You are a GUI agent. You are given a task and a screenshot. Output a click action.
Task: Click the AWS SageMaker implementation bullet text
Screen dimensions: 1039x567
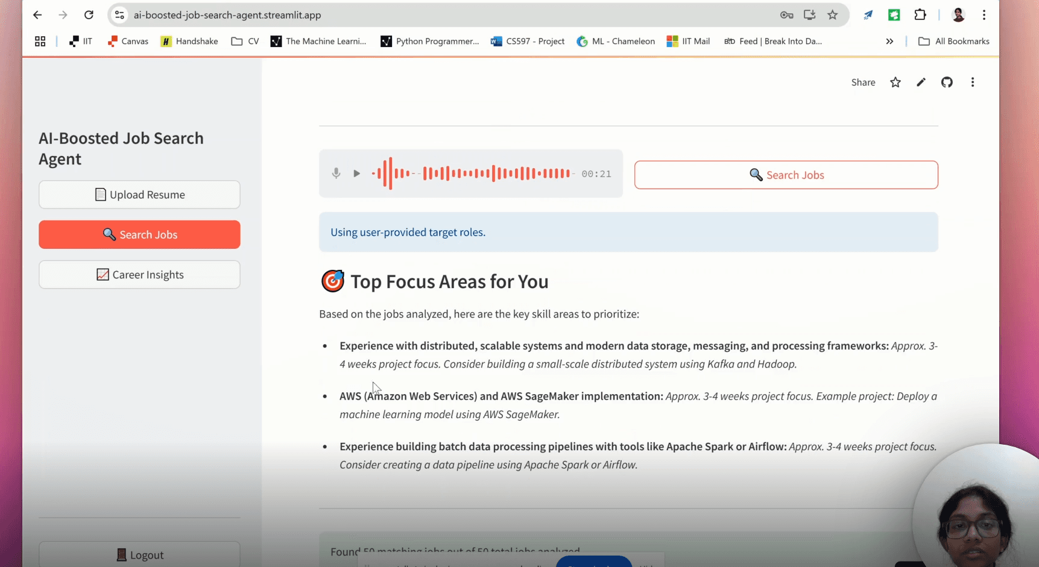click(639, 405)
